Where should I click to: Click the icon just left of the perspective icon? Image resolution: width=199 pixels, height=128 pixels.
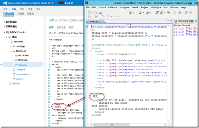(x=179, y=13)
